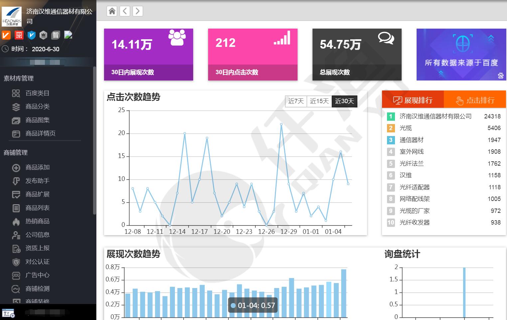
Task: Switch trend chart to 近7天
Action: 295,101
